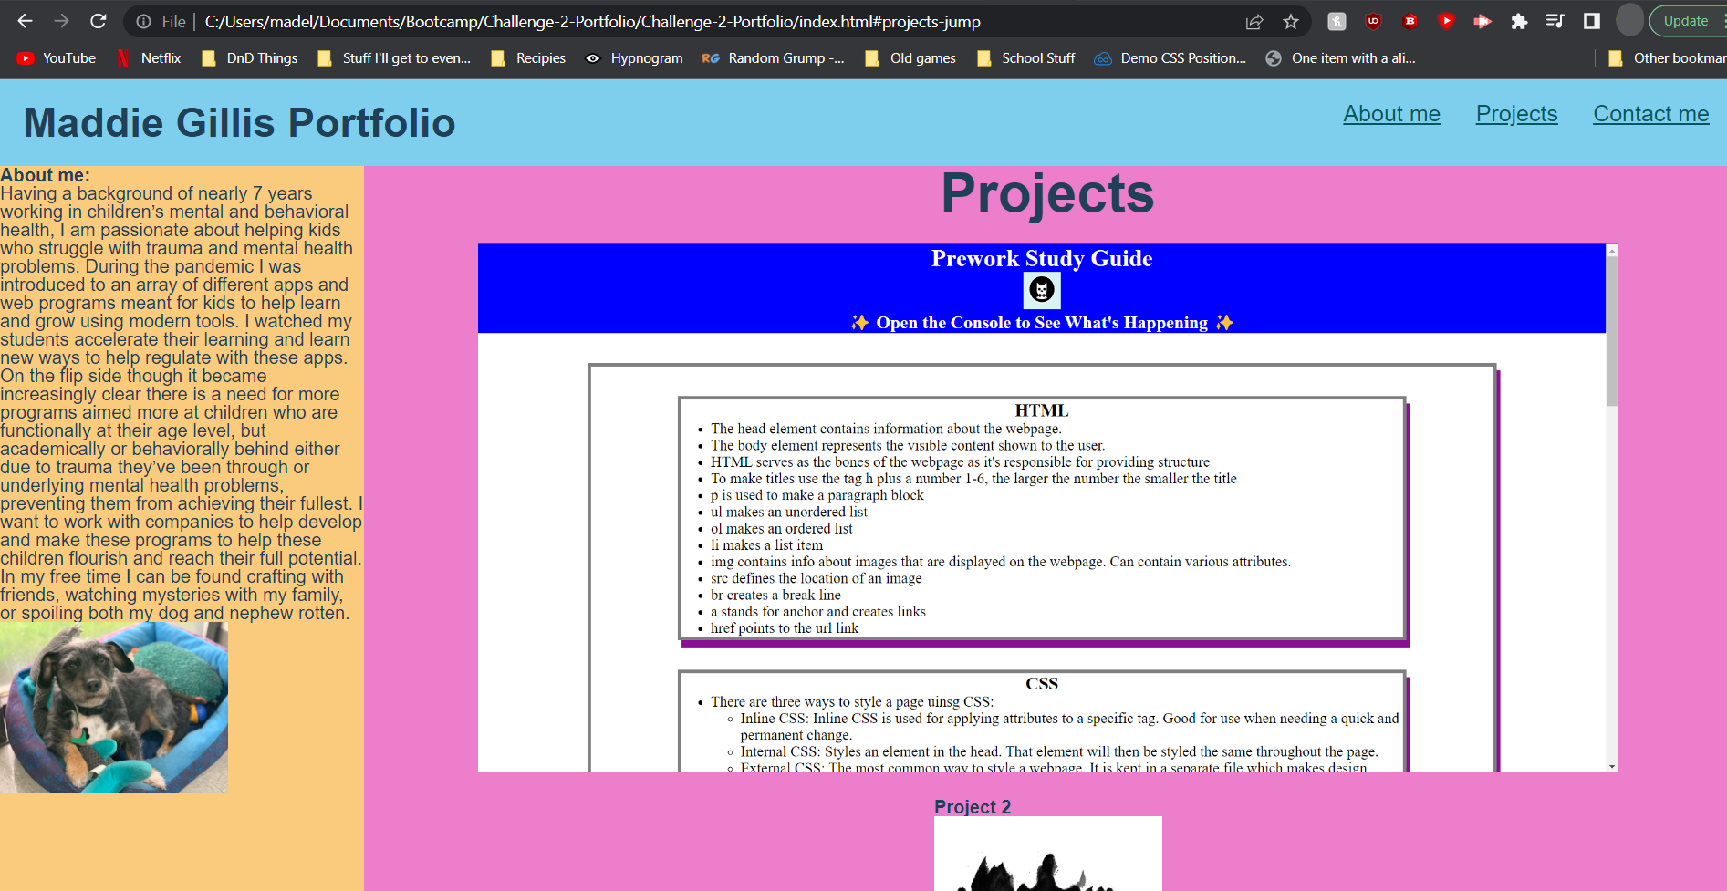Open the global media controls
The image size is (1727, 891).
pyautogui.click(x=1555, y=21)
